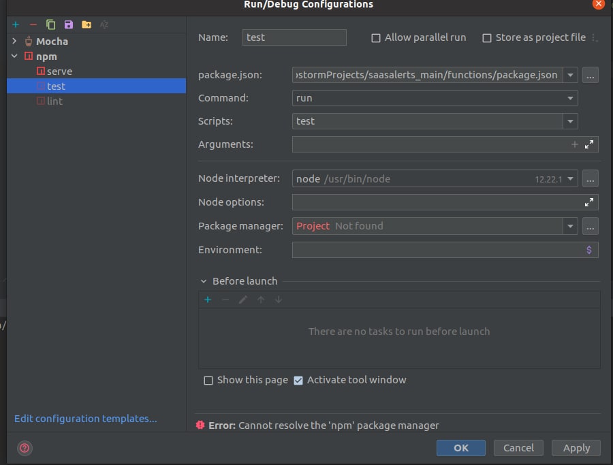Click the Name text field
This screenshot has width=613, height=465.
click(x=294, y=37)
